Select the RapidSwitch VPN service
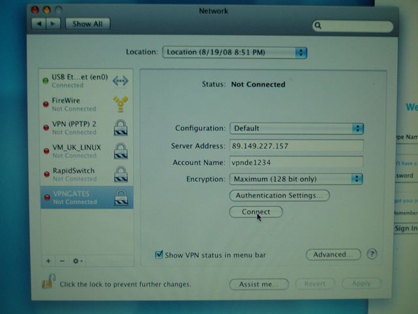This screenshot has width=418, height=314. (x=87, y=175)
